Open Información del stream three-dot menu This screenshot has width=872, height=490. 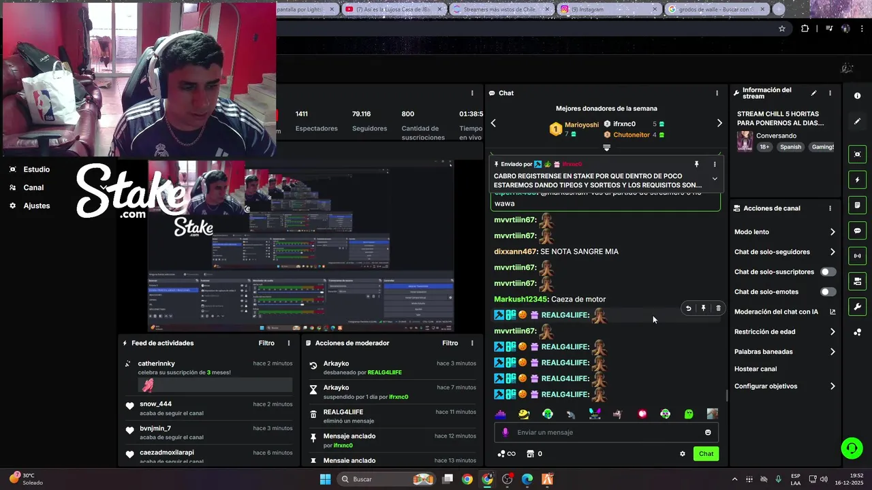830,93
